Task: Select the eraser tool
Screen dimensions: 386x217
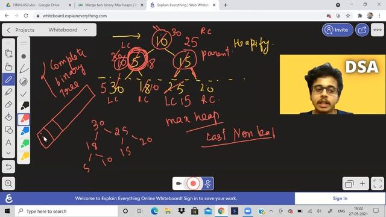Action: pos(8,104)
